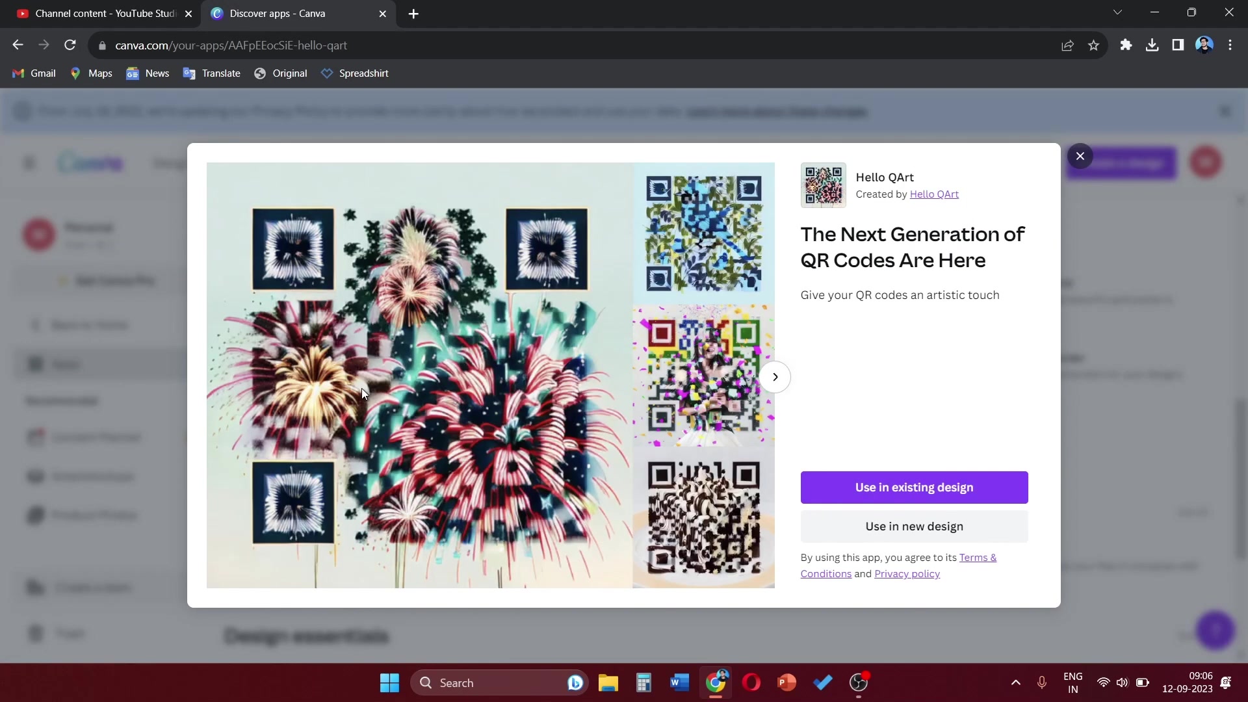View site information lock icon
Image resolution: width=1248 pixels, height=702 pixels.
pyautogui.click(x=101, y=45)
